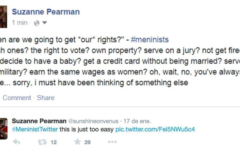
Task: Click Comment under the Facebook post
Action: click(17, 98)
